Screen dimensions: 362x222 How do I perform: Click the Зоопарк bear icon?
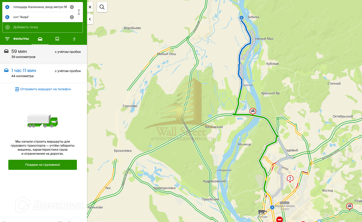(262, 212)
